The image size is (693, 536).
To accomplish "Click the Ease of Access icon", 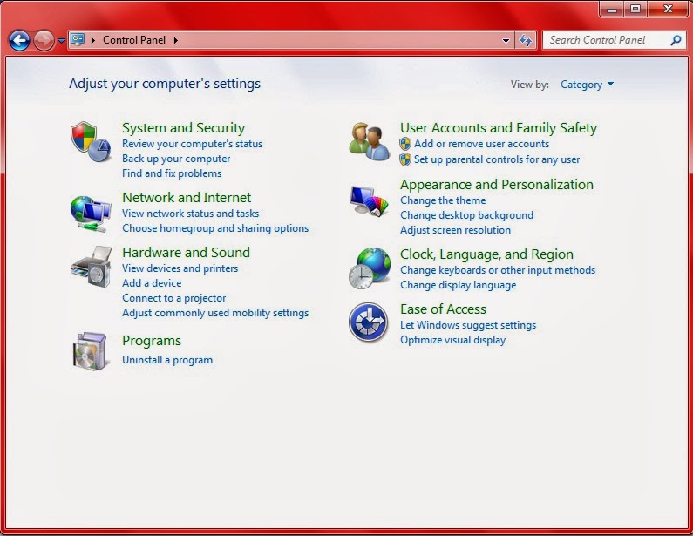I will (x=369, y=322).
